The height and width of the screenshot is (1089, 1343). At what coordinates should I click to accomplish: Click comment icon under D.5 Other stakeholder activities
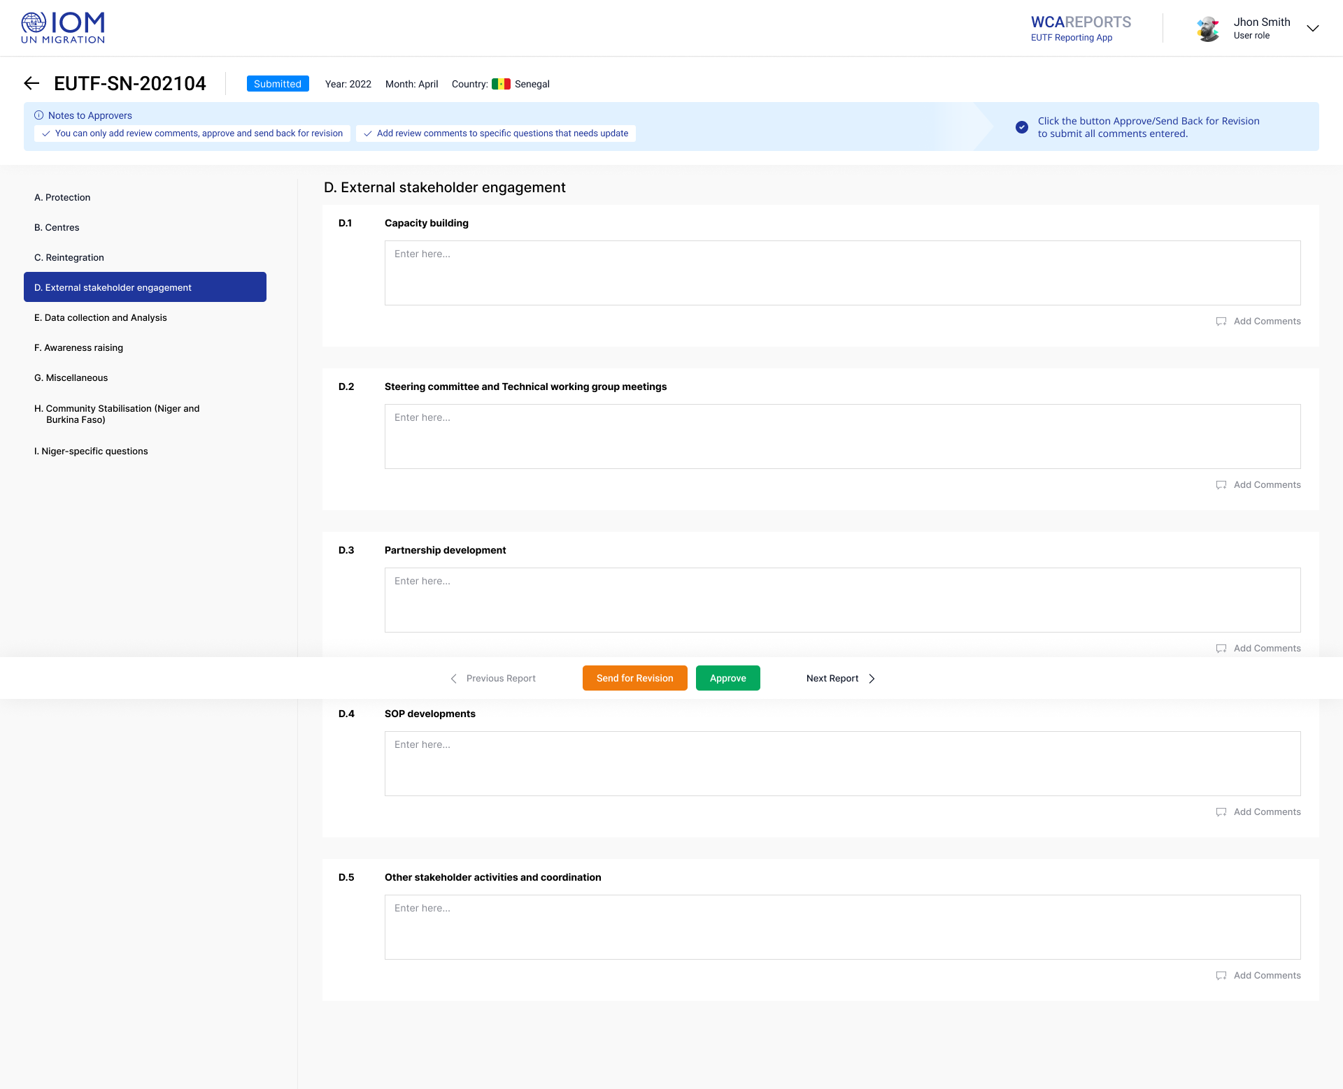1221,976
